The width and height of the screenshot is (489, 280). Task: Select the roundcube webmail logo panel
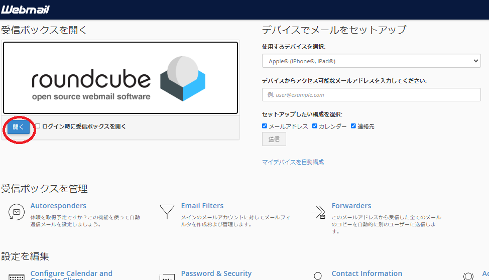pyautogui.click(x=120, y=78)
